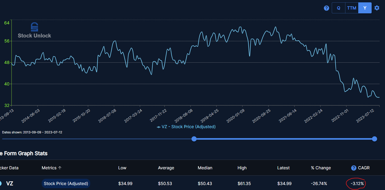Click the $50.53 average value
The height and width of the screenshot is (190, 385).
click(x=165, y=183)
